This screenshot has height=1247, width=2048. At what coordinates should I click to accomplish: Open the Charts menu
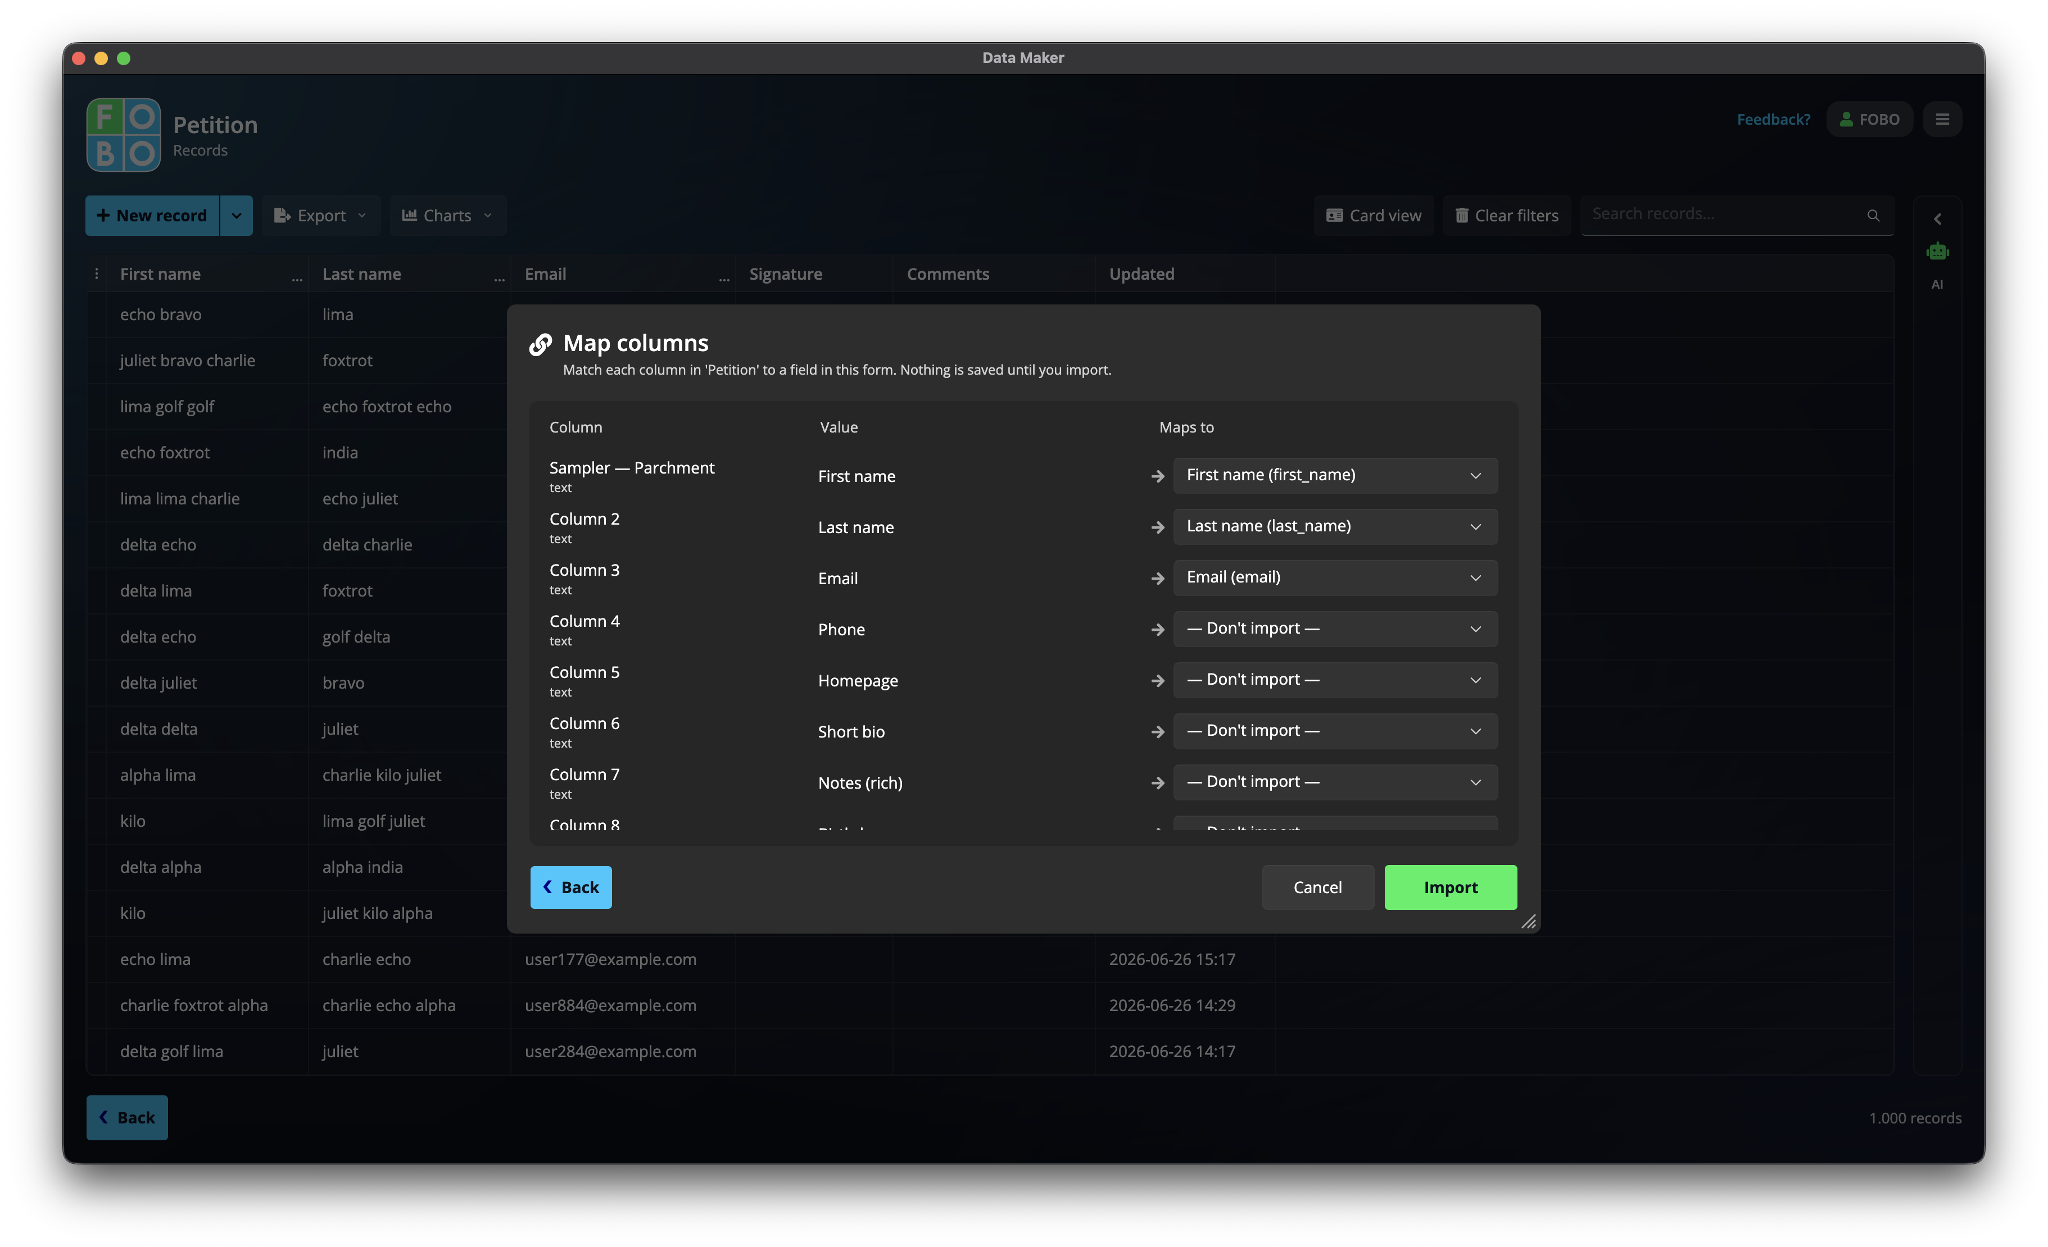point(447,215)
